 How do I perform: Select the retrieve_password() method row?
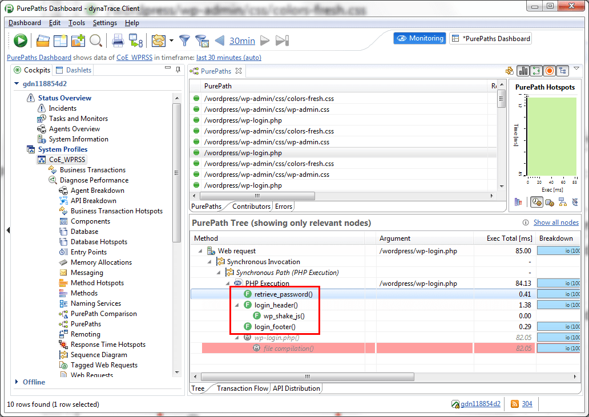tap(385, 294)
